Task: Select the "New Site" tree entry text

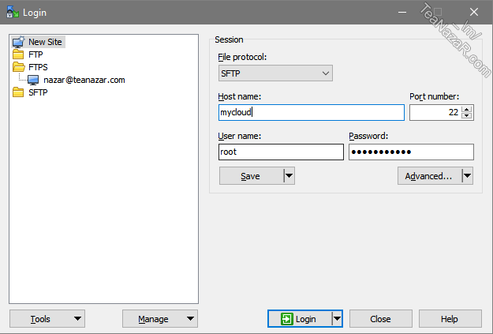Action: coord(45,42)
